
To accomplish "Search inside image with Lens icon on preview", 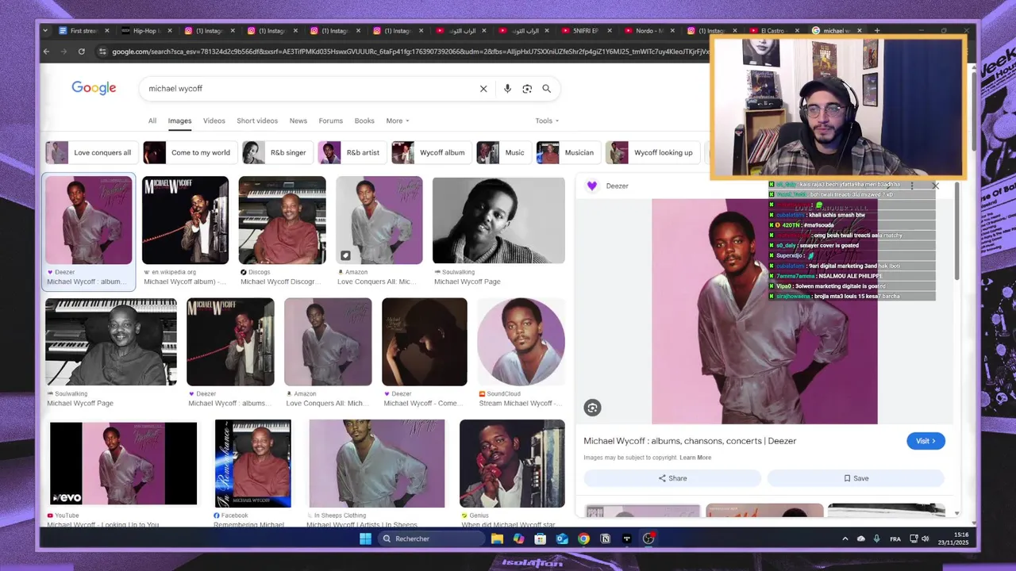I will point(592,408).
